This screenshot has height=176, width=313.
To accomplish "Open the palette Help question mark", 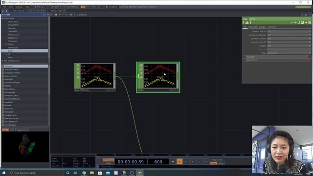I will tap(44, 15).
